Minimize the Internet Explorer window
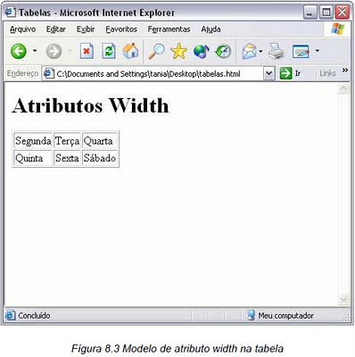355x357 pixels. pyautogui.click(x=310, y=12)
